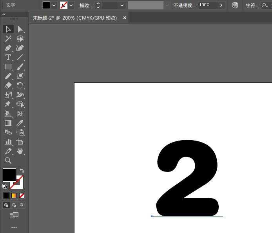Click the 不透明度 opacity label link
272x233 pixels.
pos(184,5)
